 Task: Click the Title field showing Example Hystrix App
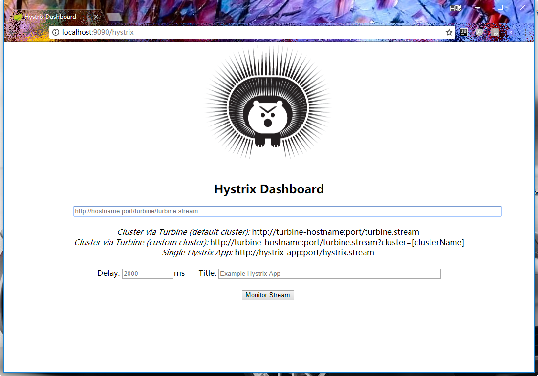pos(329,273)
